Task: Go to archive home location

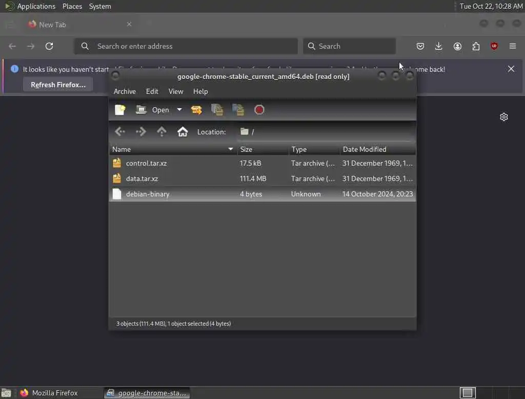Action: click(183, 132)
